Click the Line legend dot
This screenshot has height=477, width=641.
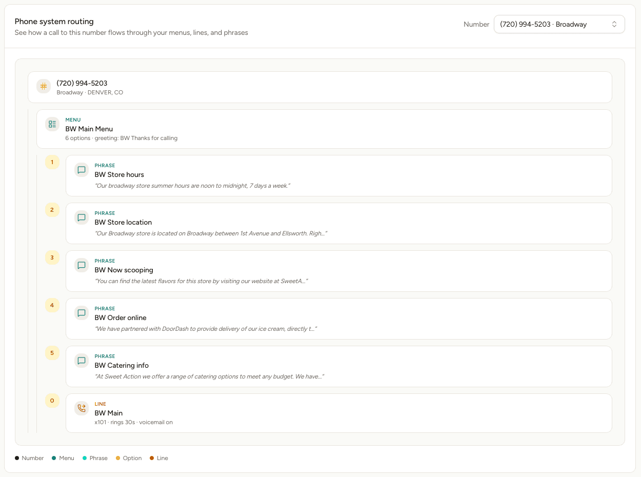click(x=152, y=458)
